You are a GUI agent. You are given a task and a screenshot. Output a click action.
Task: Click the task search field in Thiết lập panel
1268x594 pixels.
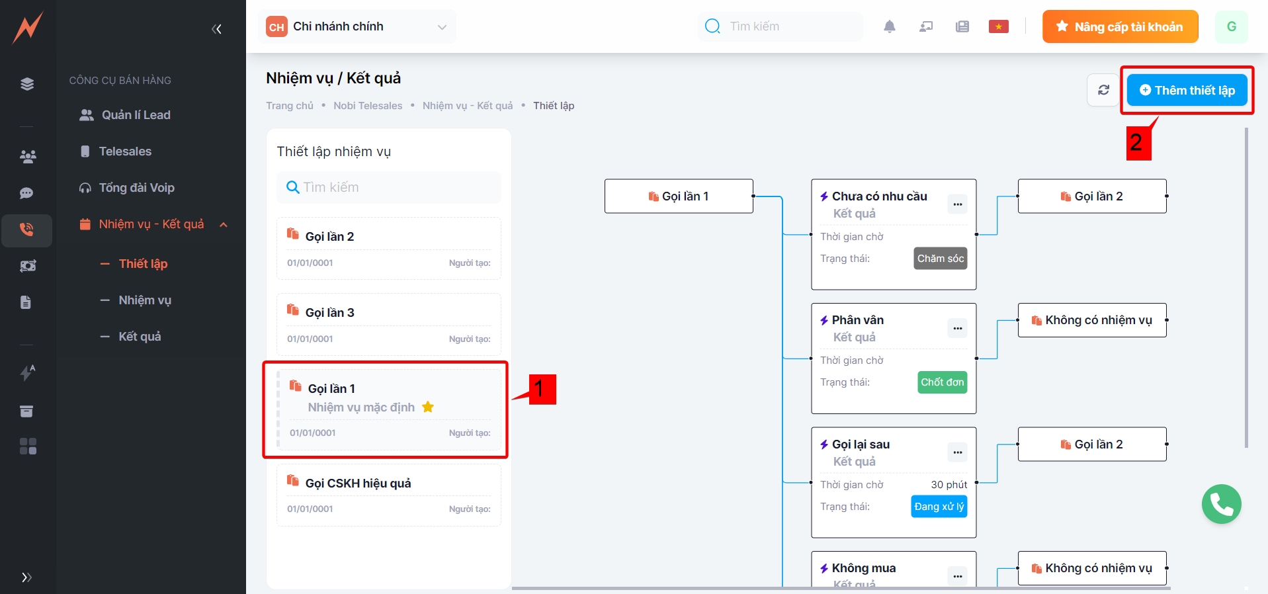tap(389, 187)
